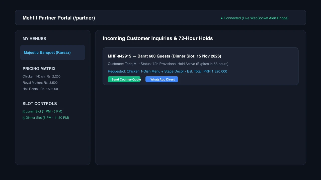Open inquiry MHF-842915 Barat 600 Guests title
Screen dimensions: 321x180
click(165, 56)
